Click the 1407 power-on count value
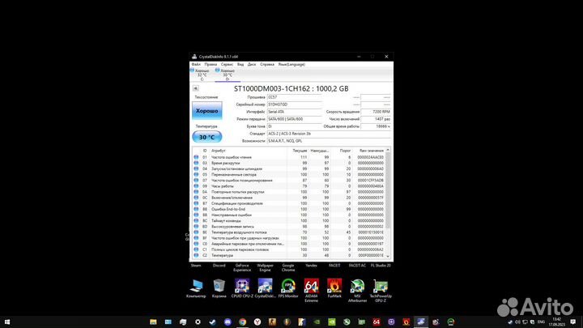Image resolution: width=583 pixels, height=328 pixels. pyautogui.click(x=376, y=119)
